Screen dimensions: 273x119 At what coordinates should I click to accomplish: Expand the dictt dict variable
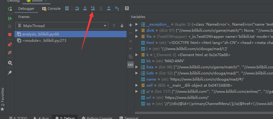point(137,30)
